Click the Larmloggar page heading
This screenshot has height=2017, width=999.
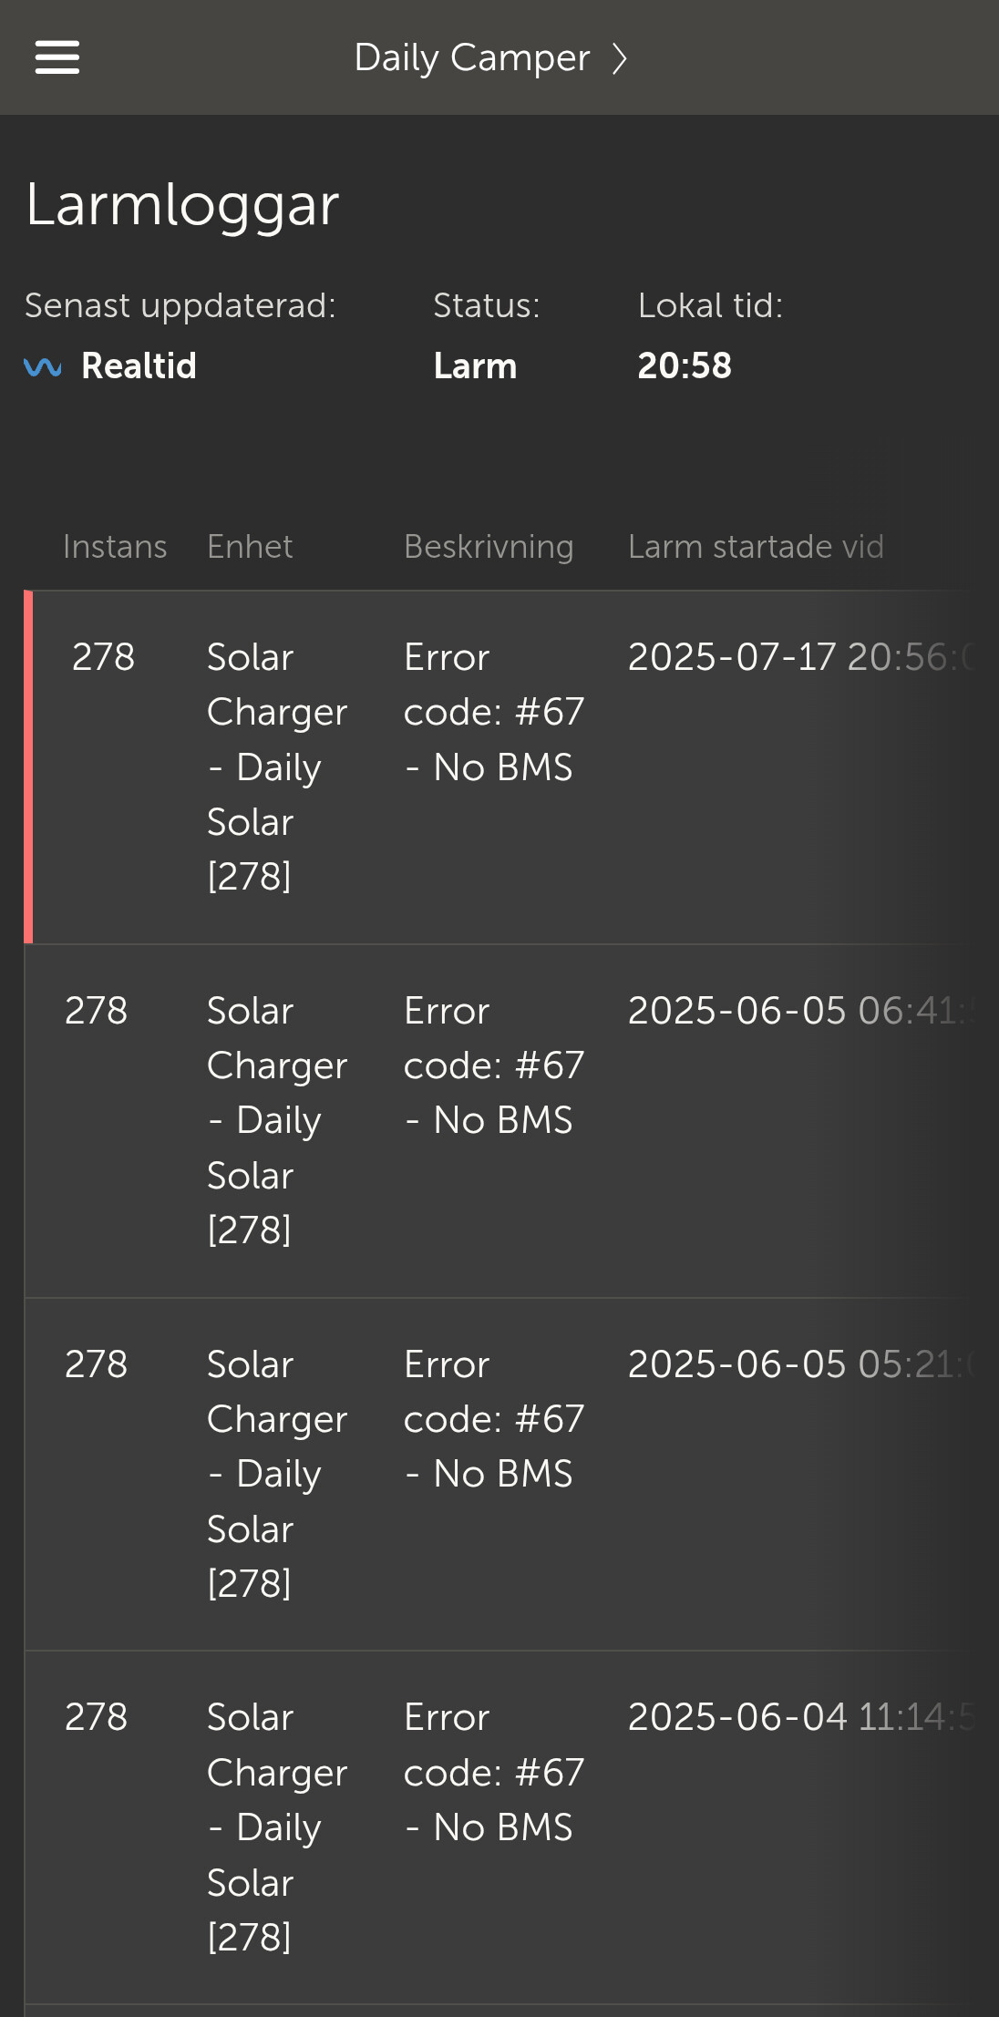[182, 204]
